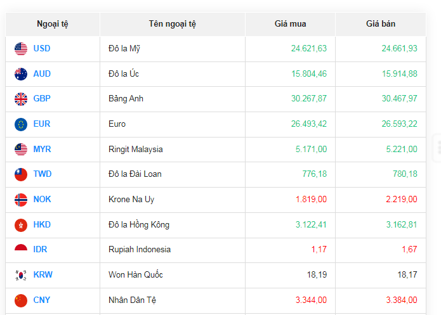The width and height of the screenshot is (441, 315).
Task: Click the United States flag icon
Action: 21,49
